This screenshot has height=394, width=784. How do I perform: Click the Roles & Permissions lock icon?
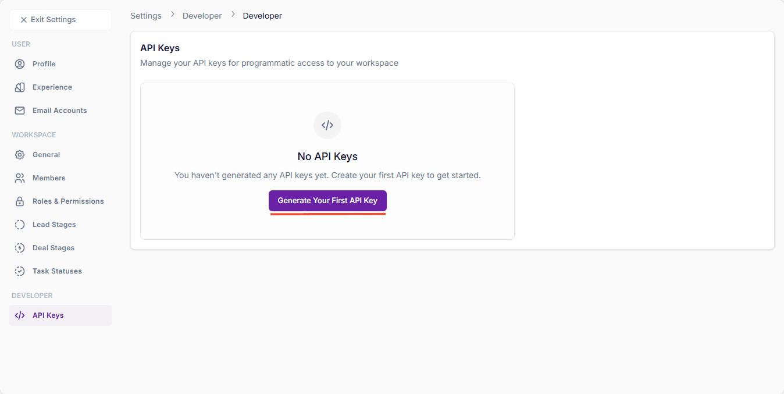pyautogui.click(x=19, y=201)
